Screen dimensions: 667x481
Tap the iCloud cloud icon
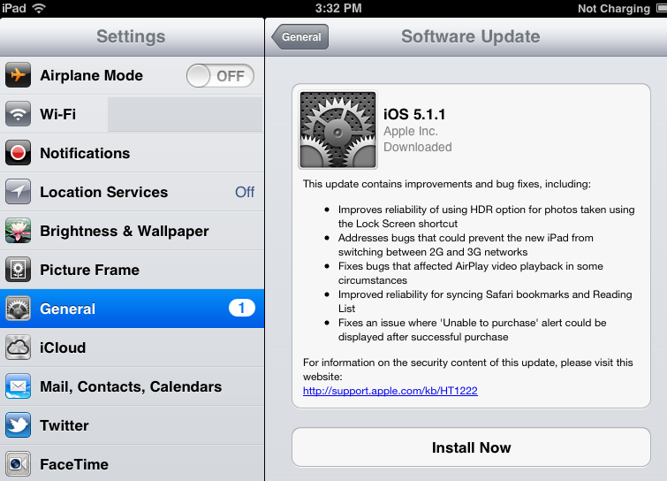coord(18,347)
